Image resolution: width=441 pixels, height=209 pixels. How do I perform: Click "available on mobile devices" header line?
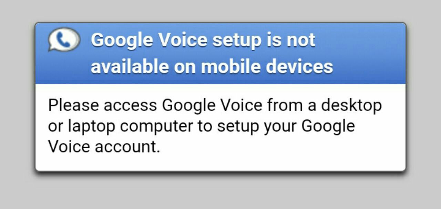point(212,66)
